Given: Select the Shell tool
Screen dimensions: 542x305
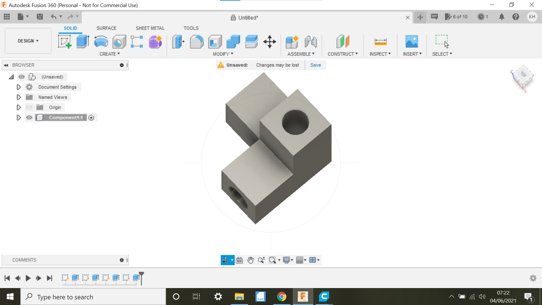Looking at the screenshot, I should click(x=215, y=42).
